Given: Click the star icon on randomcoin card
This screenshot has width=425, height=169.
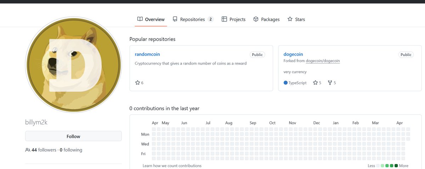Looking at the screenshot, I should click(137, 83).
